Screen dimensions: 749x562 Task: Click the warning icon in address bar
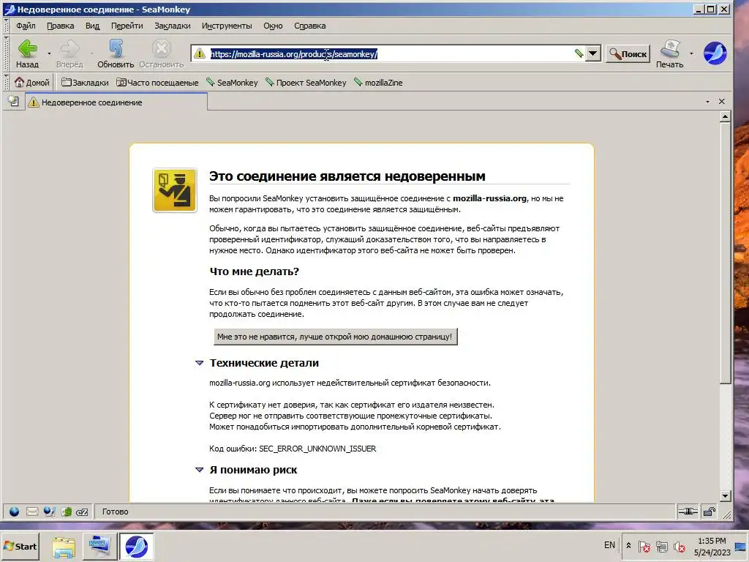click(x=200, y=53)
